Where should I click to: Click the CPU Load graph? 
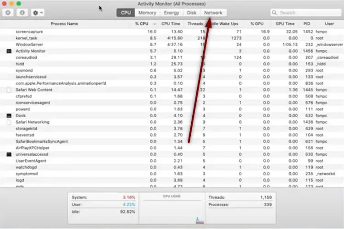pyautogui.click(x=171, y=208)
